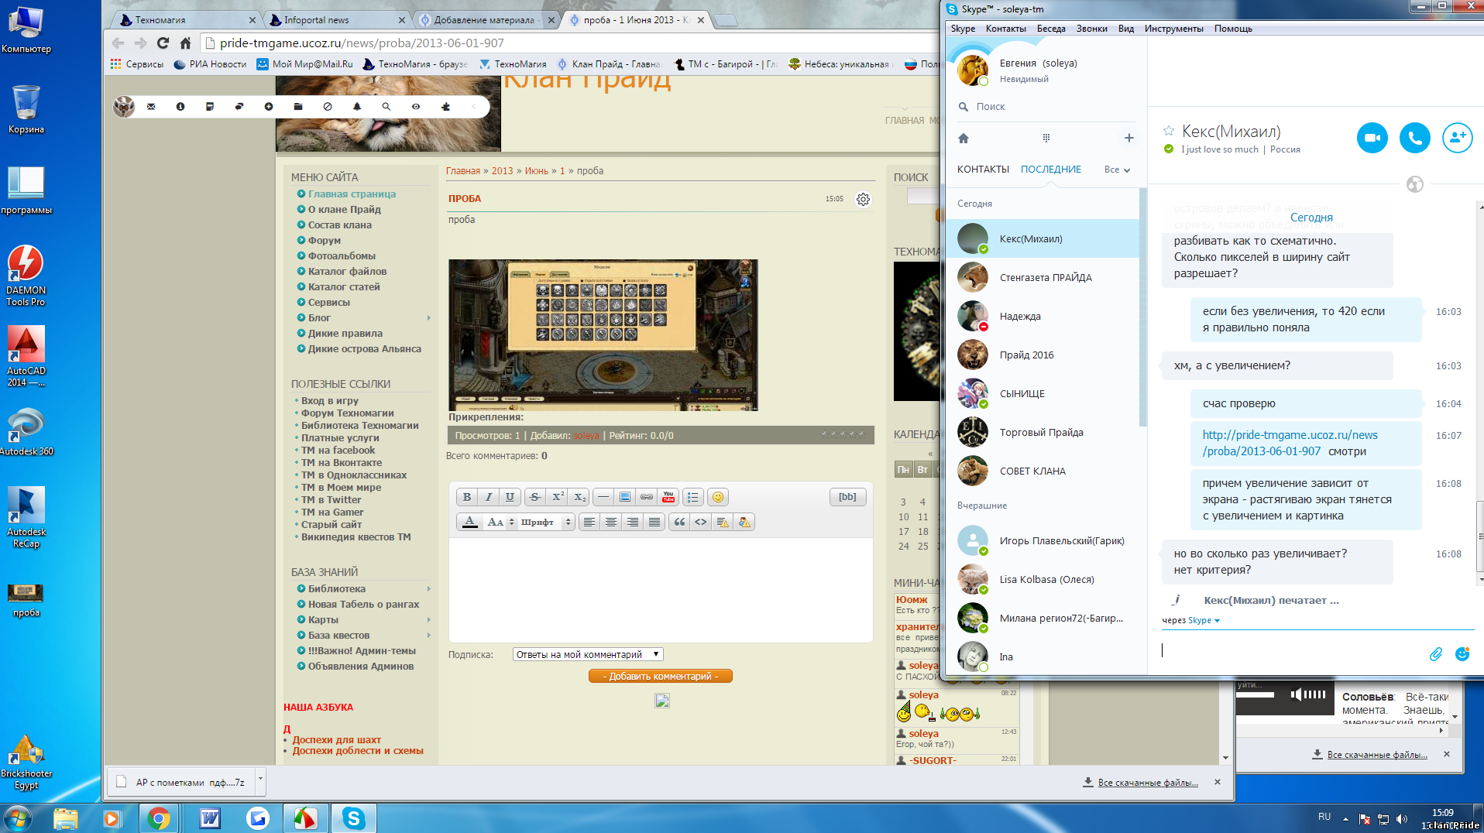This screenshot has width=1484, height=833.
Task: Open the folder icon in the admin bar
Action: 298,107
